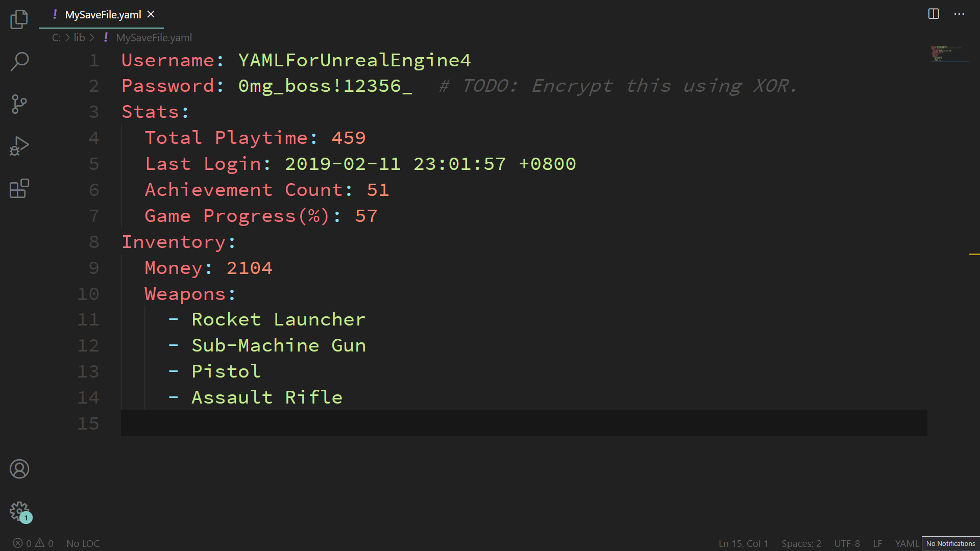Change indentation via the Spaces: 2 selector
This screenshot has height=551, width=980.
point(801,543)
